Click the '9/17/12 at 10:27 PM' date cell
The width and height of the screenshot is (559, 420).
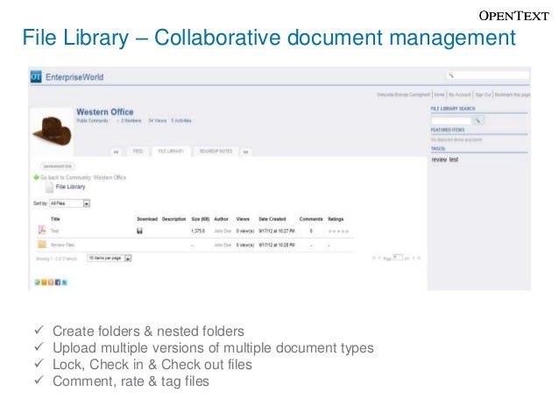tap(277, 231)
